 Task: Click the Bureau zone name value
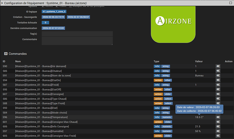click(x=199, y=76)
